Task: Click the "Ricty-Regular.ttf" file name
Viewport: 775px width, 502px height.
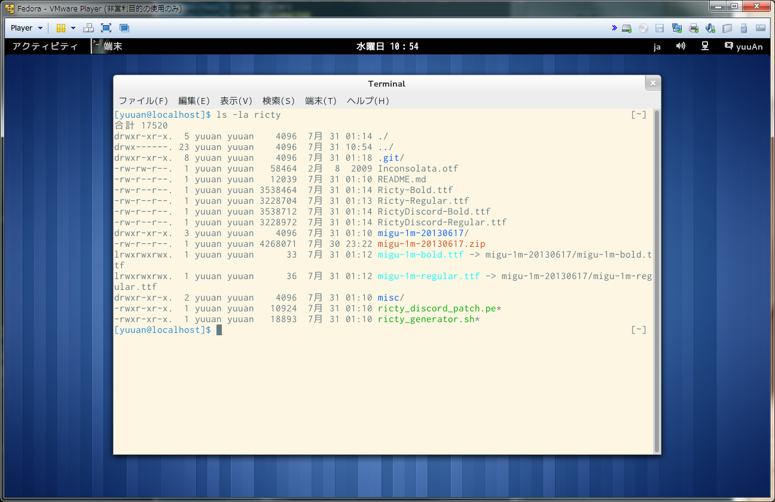Action: click(x=423, y=201)
